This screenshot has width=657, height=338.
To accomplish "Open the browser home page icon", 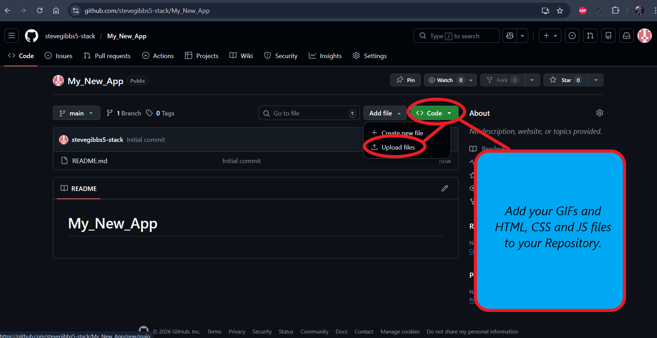I will click(x=56, y=10).
